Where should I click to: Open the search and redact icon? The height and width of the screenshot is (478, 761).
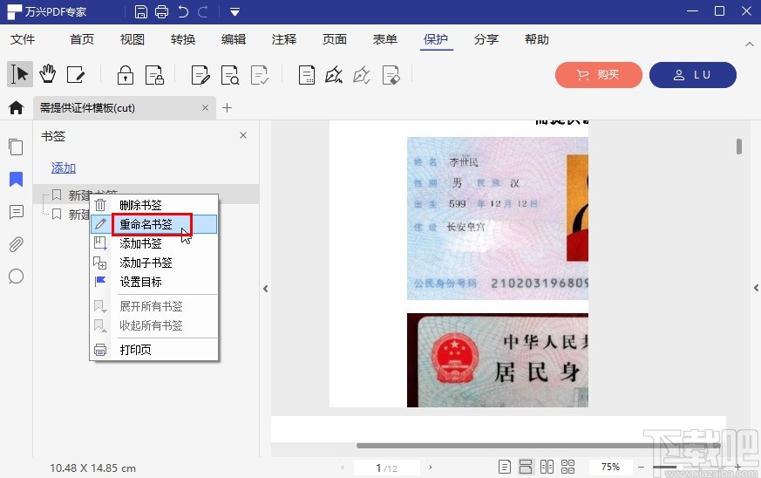(x=230, y=75)
